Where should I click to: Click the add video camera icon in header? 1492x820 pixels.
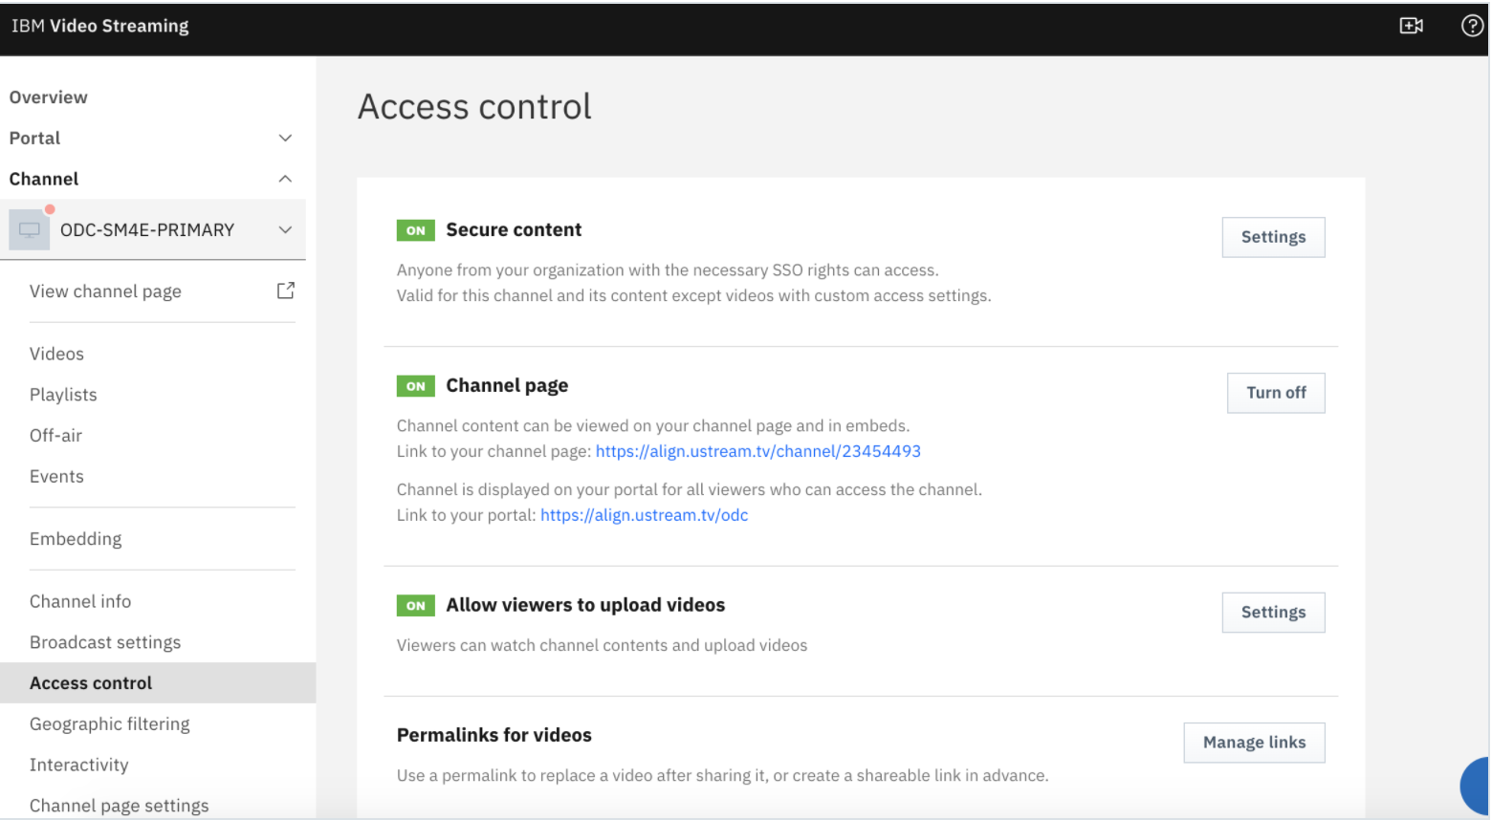pyautogui.click(x=1411, y=26)
